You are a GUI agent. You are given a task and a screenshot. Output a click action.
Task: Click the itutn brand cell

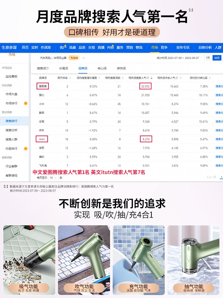[x=42, y=139]
